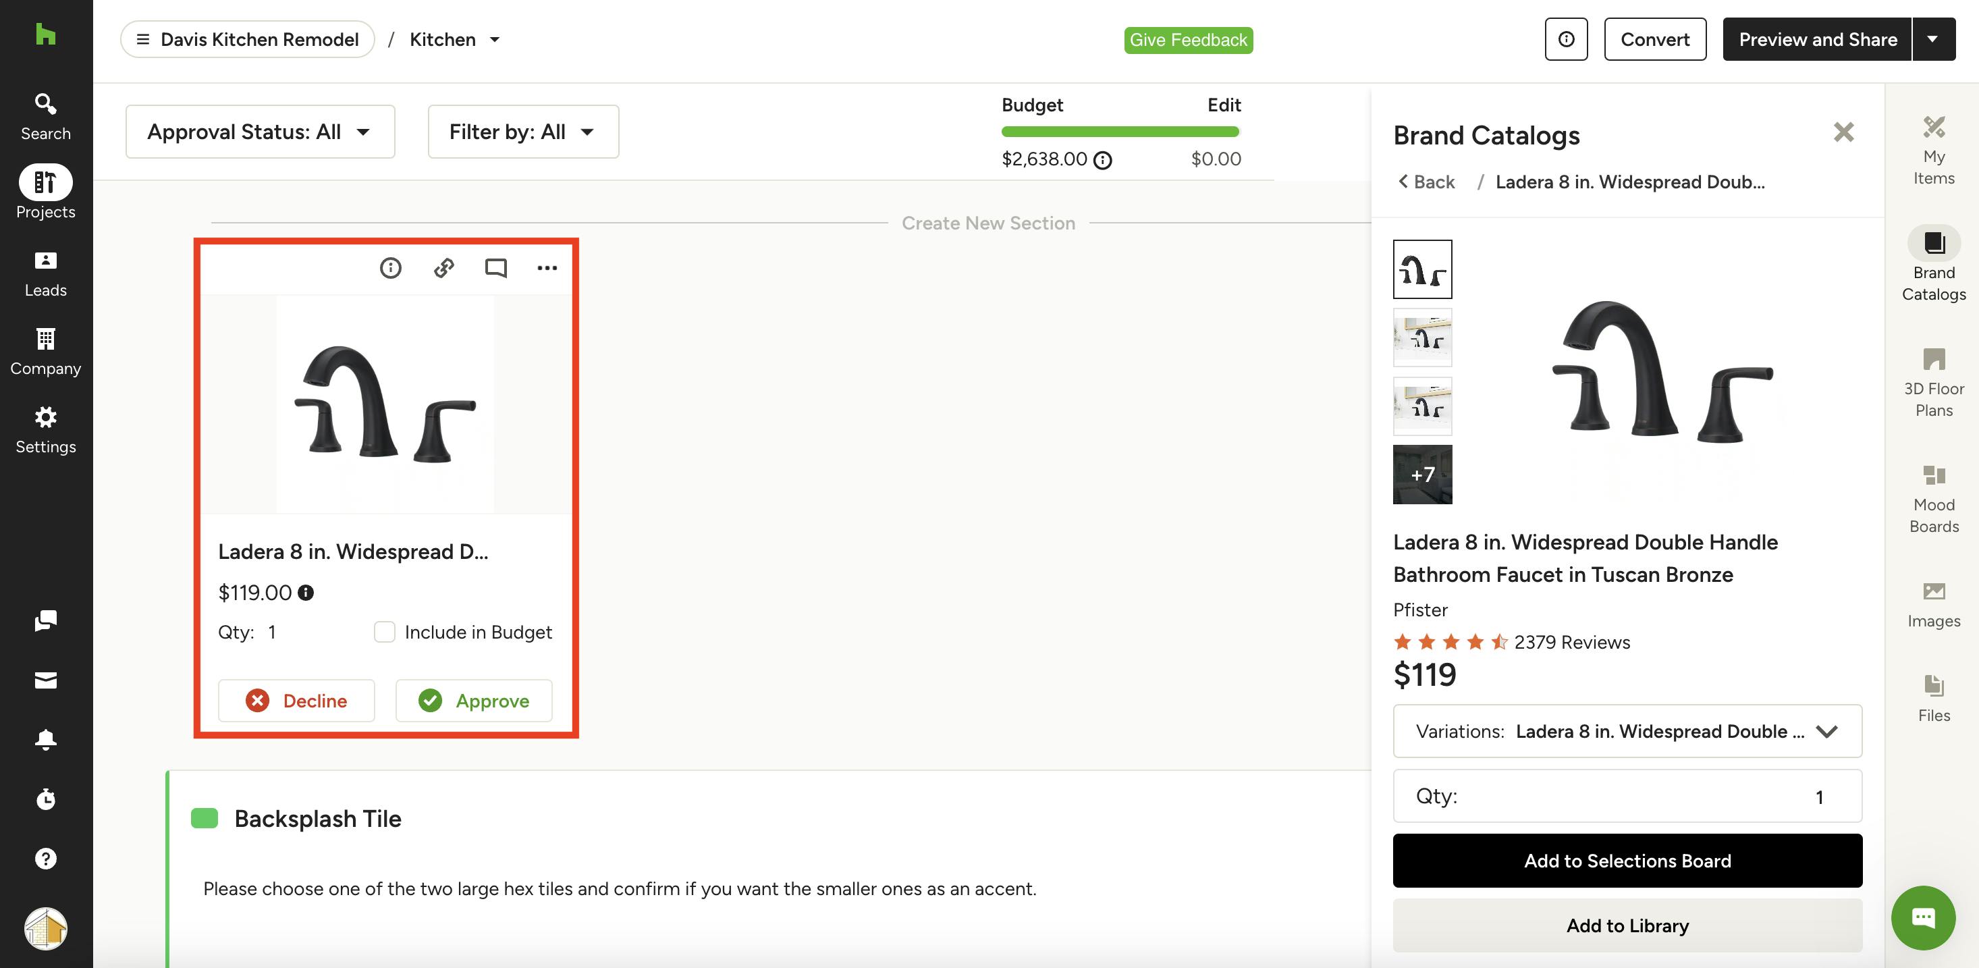Open the timer stopwatch icon
The image size is (1979, 968).
45,799
